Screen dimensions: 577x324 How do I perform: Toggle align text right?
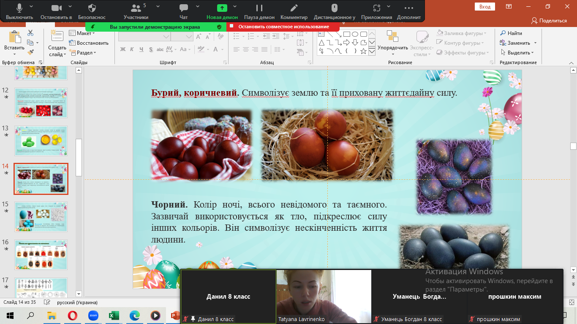pos(255,49)
